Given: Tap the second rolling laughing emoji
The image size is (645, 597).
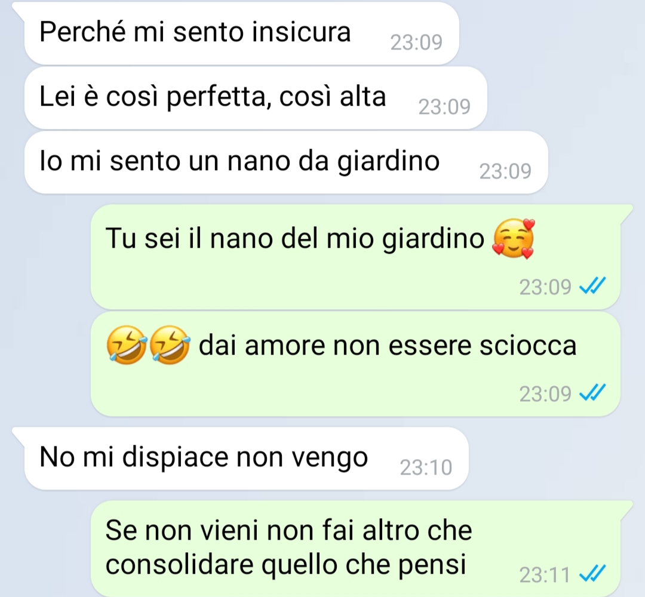Looking at the screenshot, I should [170, 345].
